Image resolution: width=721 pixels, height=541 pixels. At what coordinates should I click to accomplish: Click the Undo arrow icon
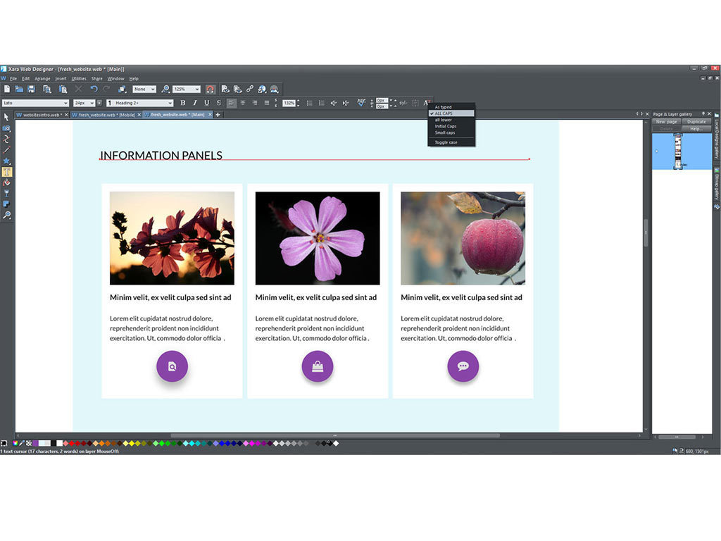[x=94, y=89]
